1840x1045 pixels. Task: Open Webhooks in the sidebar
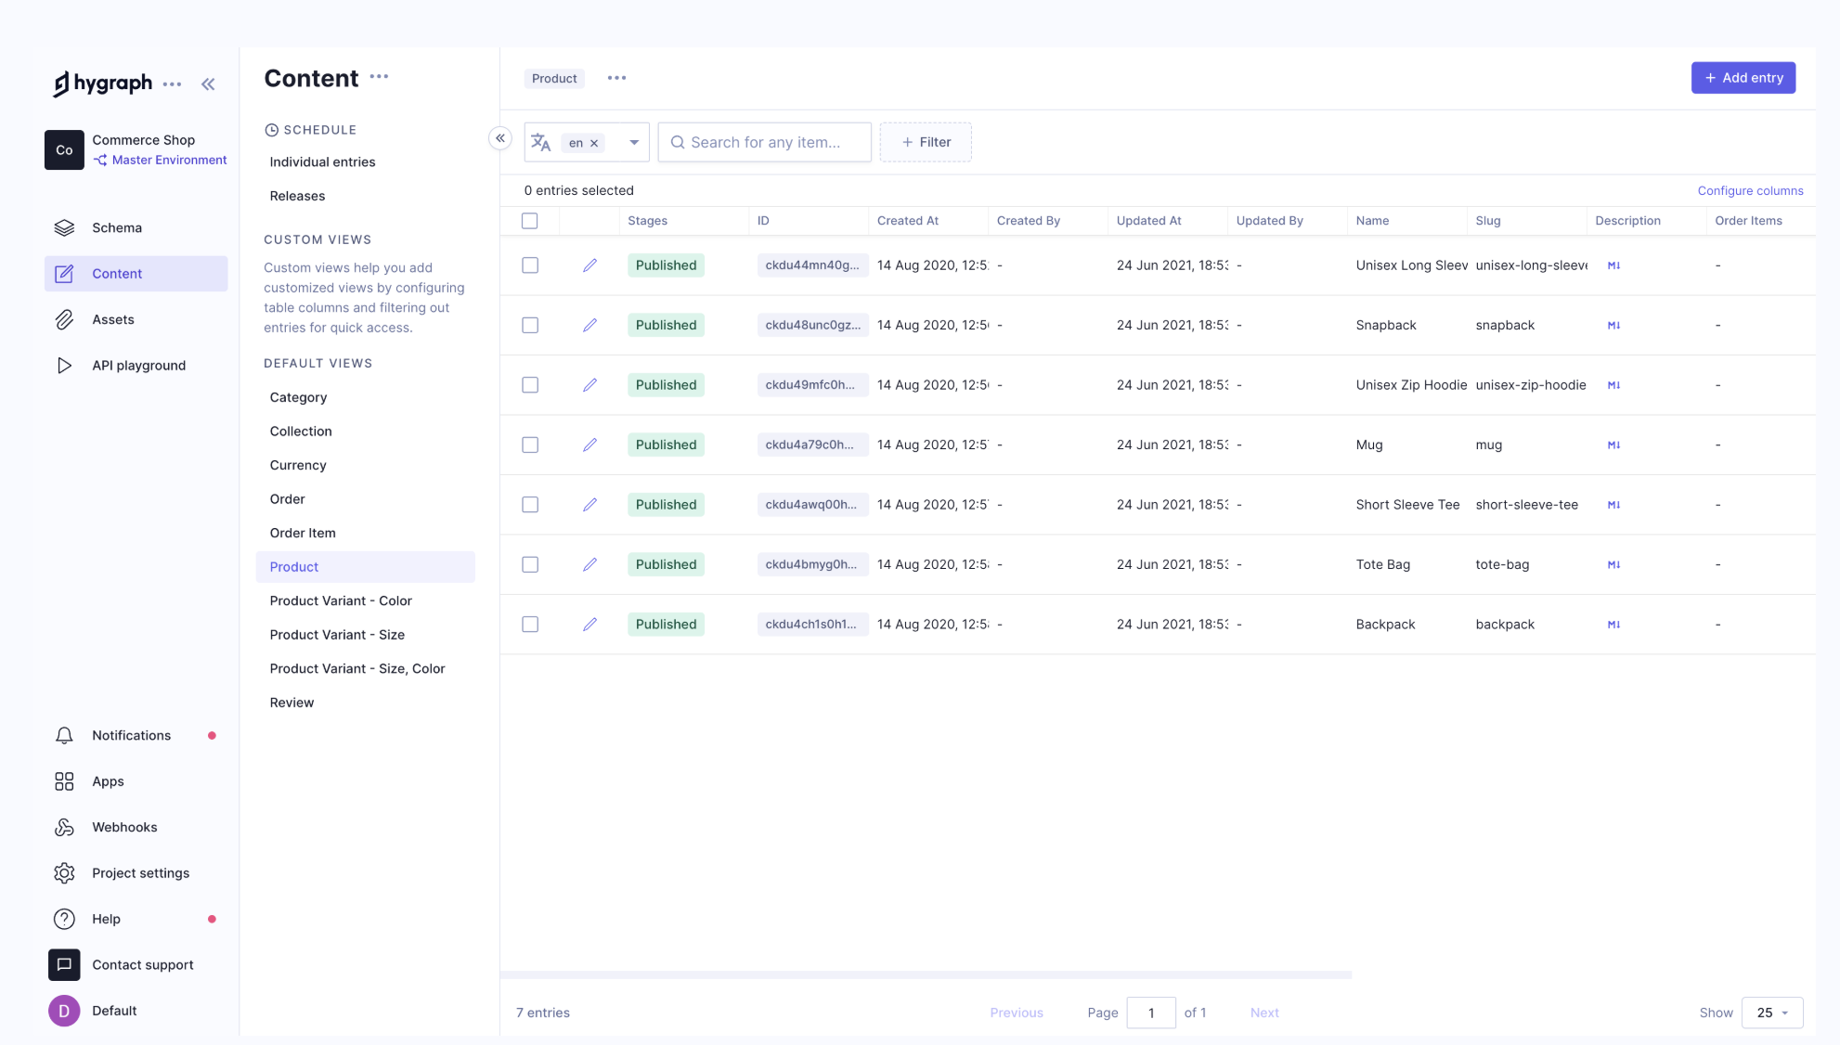pyautogui.click(x=124, y=827)
